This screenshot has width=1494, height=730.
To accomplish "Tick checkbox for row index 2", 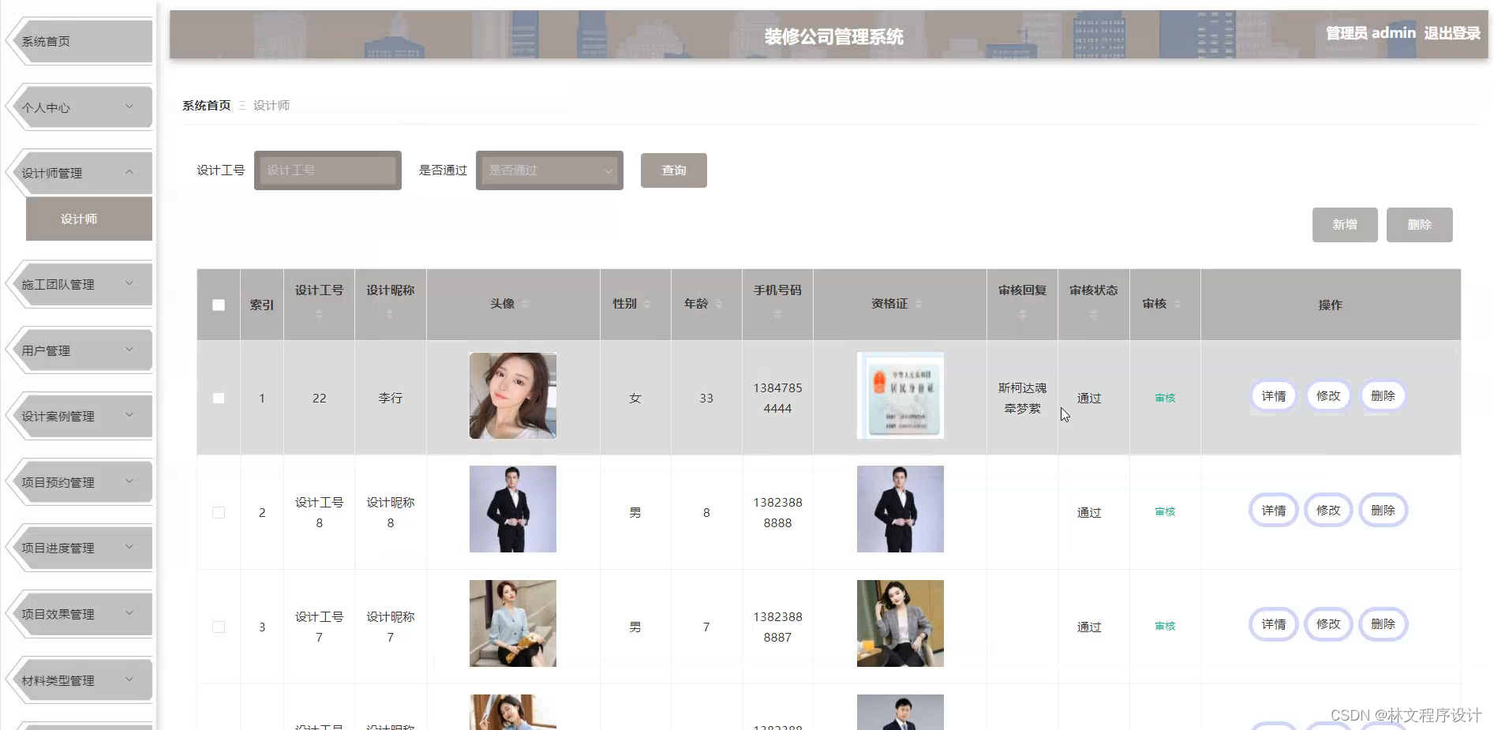I will [x=219, y=512].
